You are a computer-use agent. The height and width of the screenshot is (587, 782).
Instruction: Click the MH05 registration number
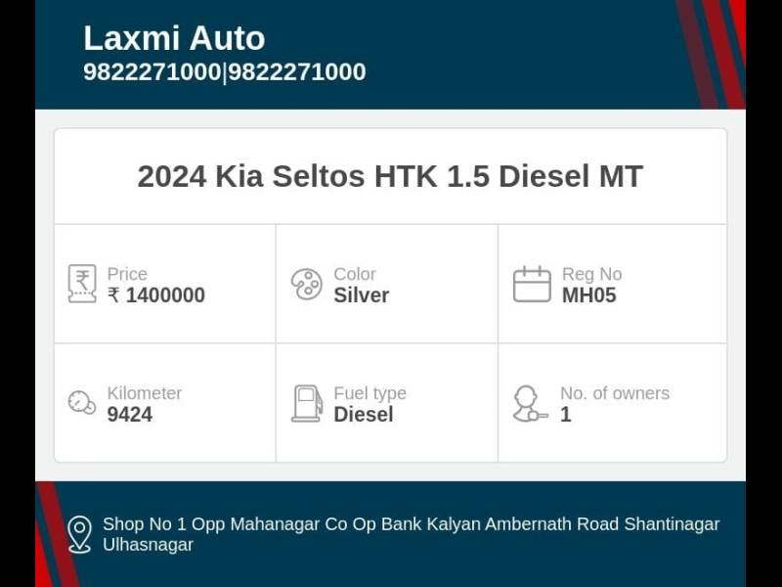point(589,295)
